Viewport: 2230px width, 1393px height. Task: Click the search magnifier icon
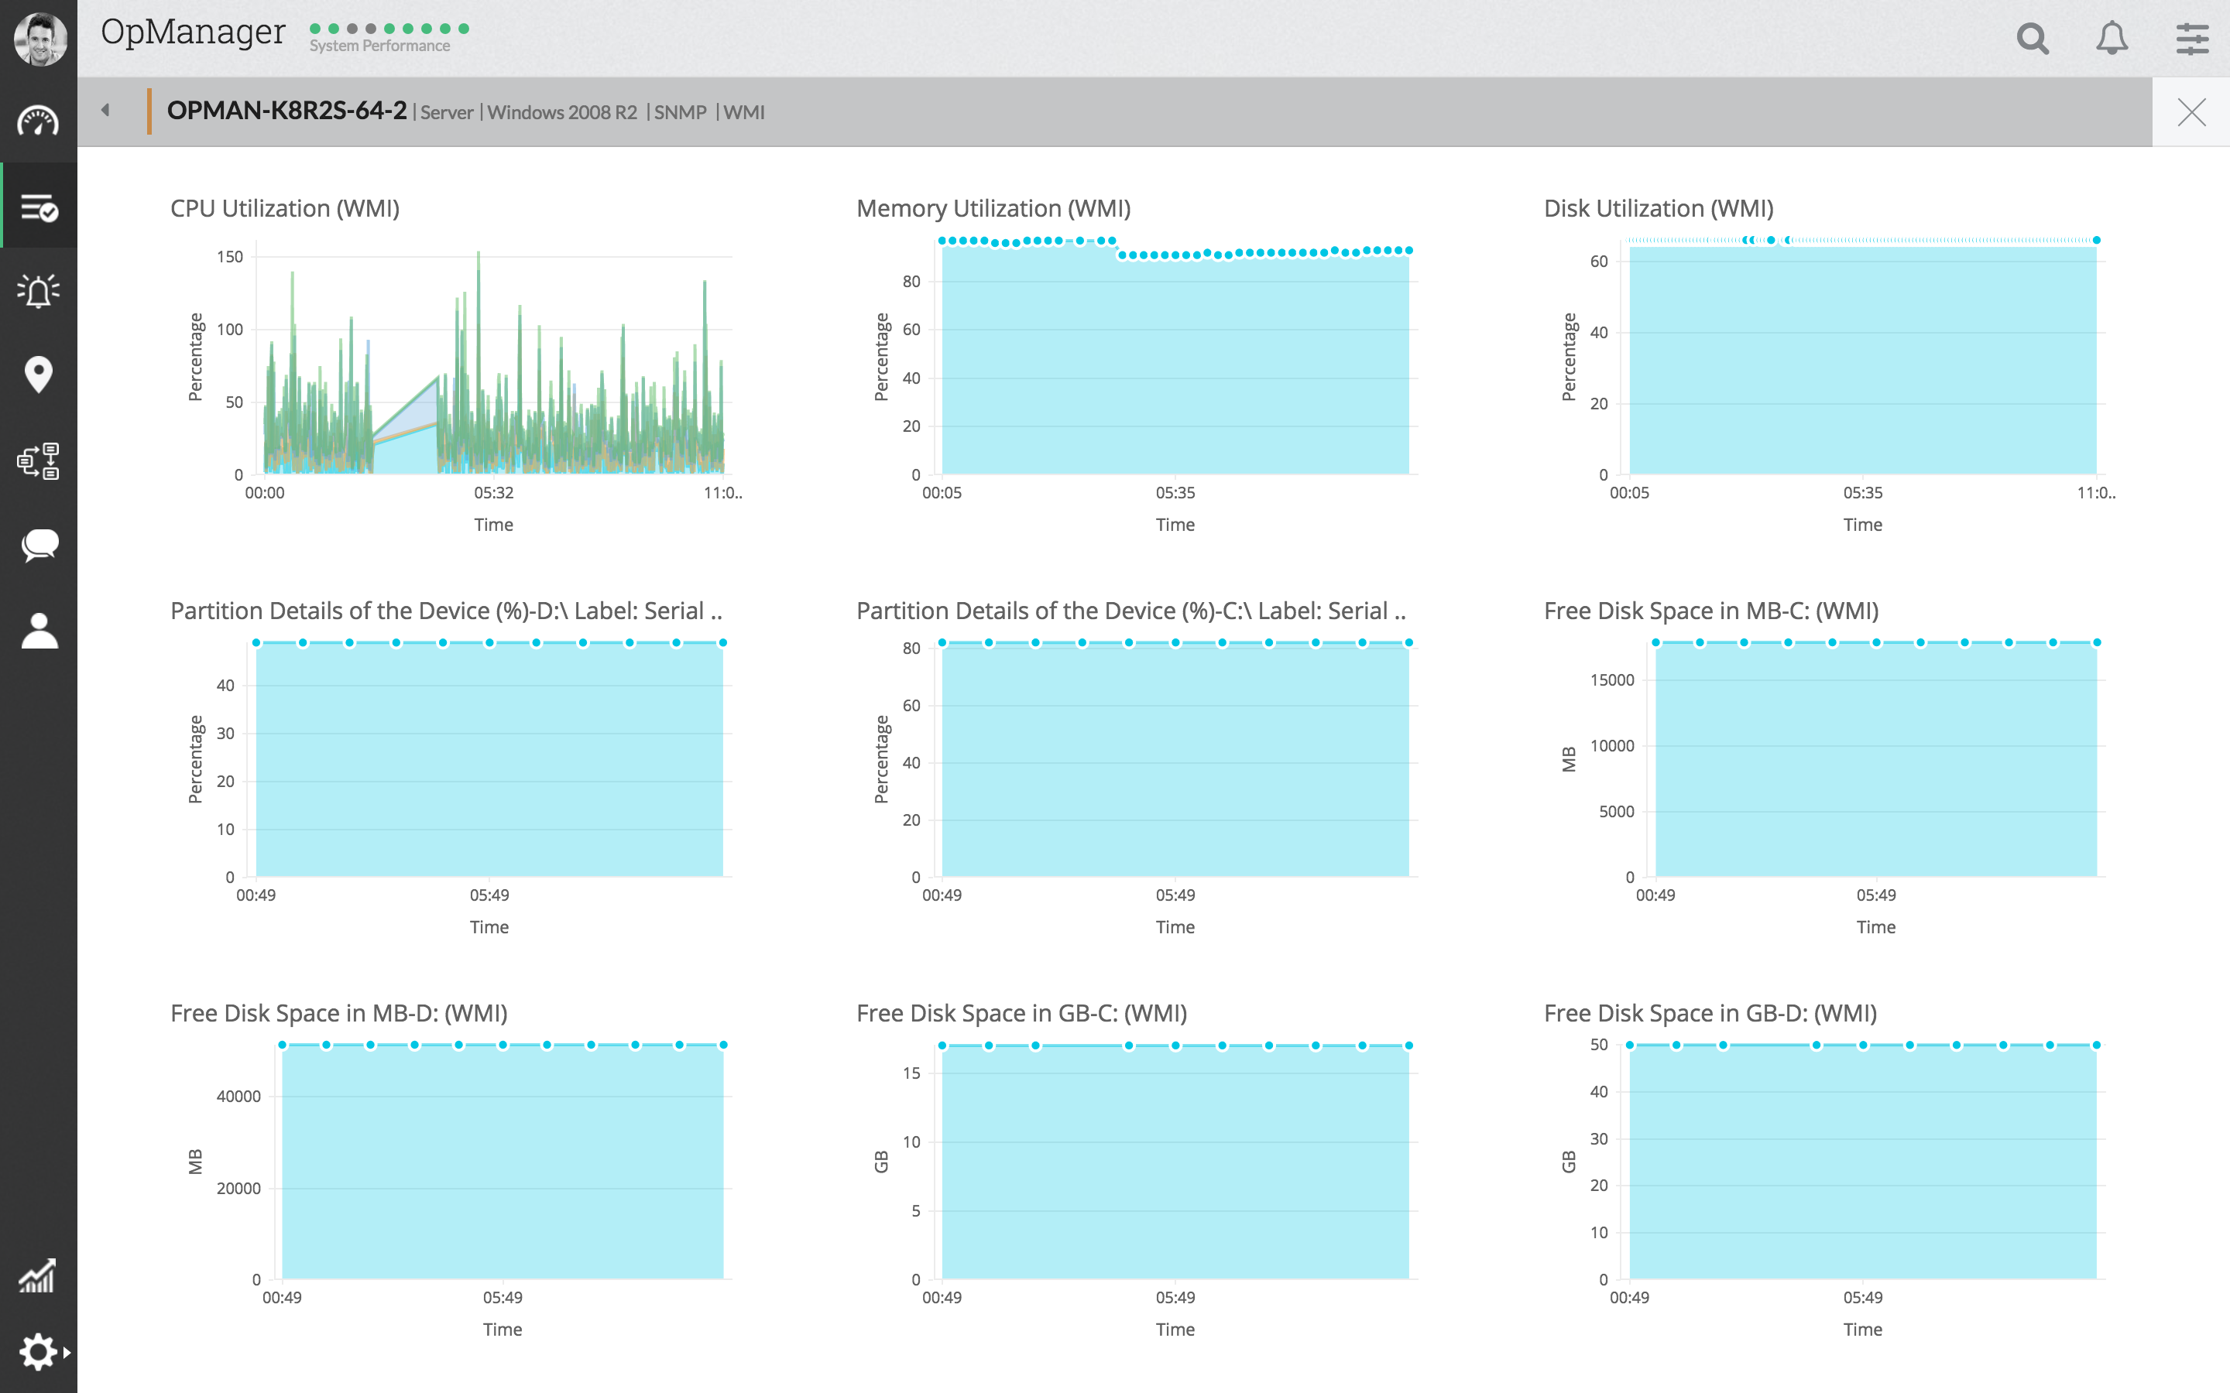click(2032, 39)
